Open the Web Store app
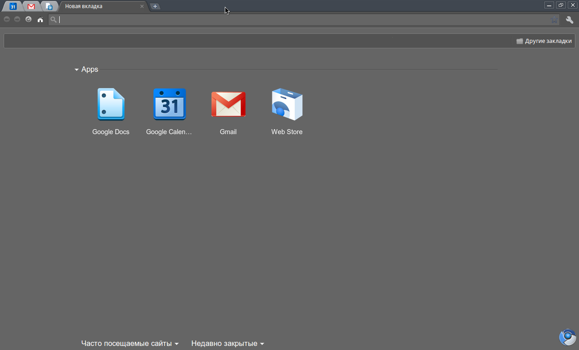The width and height of the screenshot is (579, 350). point(287,105)
